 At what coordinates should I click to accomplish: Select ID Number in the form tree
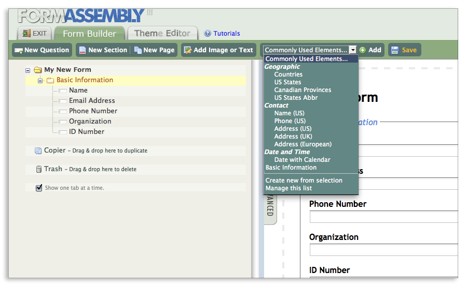[x=87, y=132]
